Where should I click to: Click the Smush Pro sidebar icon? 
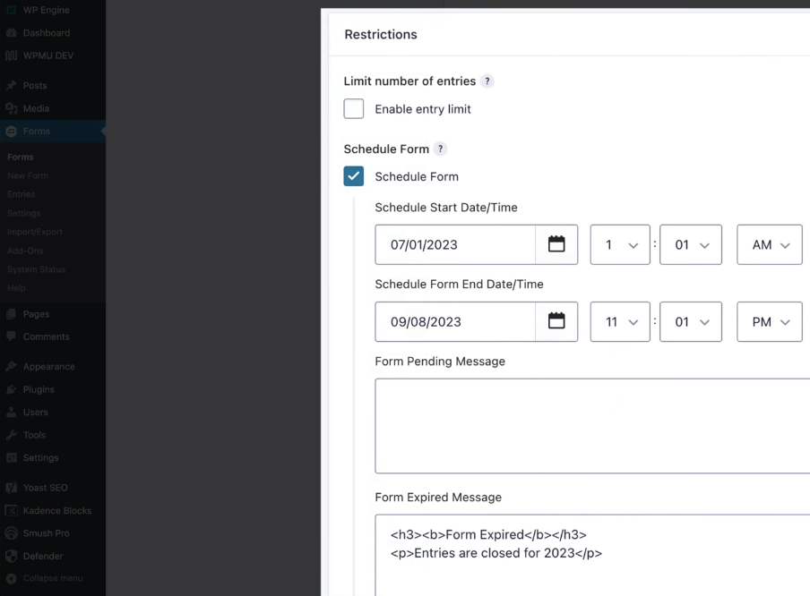12,533
